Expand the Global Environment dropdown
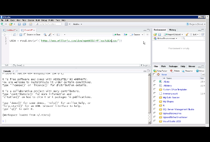 (x=165, y=38)
